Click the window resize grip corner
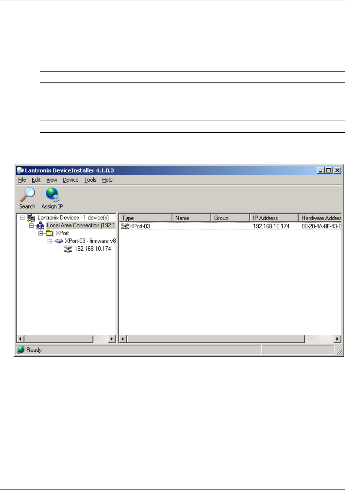Screen dimensions: 345x490 point(339,351)
